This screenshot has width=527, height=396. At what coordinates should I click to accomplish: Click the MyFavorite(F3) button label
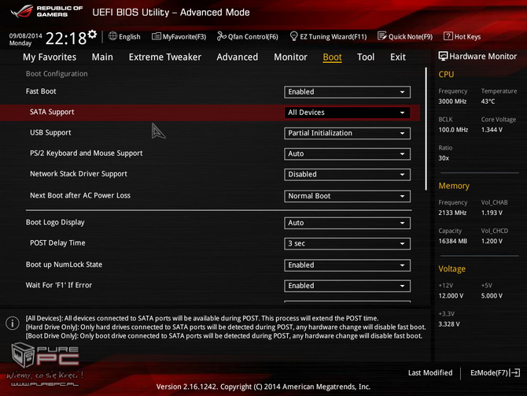[184, 37]
